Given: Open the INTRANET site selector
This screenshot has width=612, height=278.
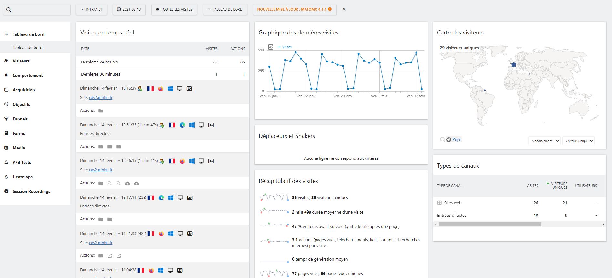Looking at the screenshot, I should [92, 9].
